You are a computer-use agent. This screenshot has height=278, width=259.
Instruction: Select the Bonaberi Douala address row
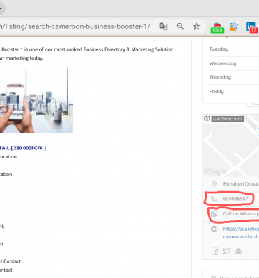coord(230,184)
